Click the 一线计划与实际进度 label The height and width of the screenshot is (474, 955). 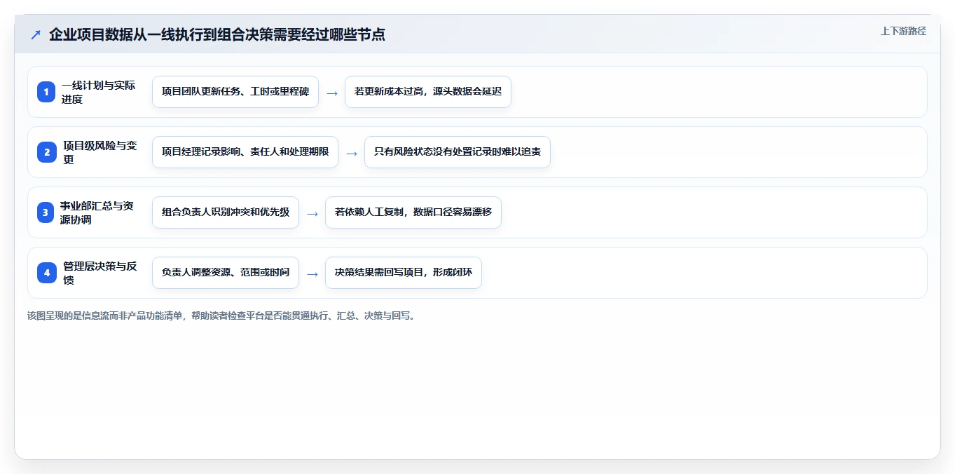(x=98, y=92)
